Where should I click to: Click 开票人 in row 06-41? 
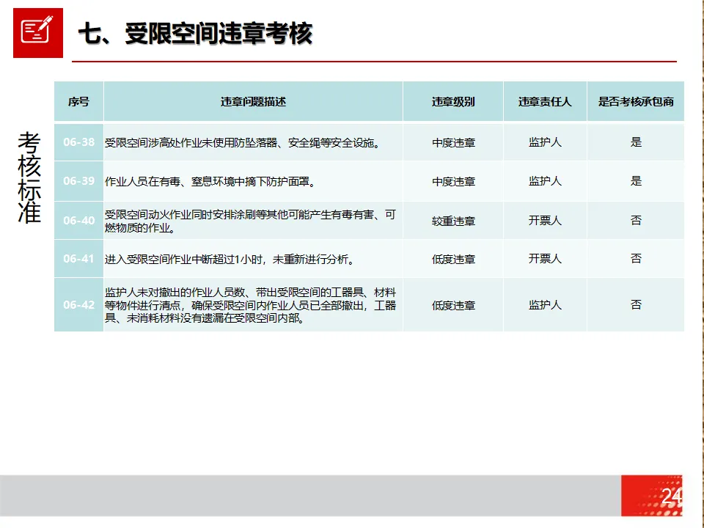545,259
